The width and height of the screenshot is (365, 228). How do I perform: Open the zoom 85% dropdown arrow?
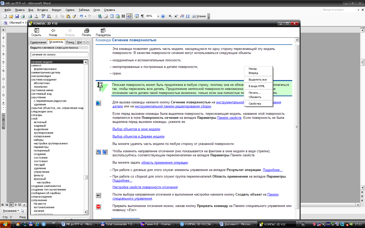click(x=158, y=16)
